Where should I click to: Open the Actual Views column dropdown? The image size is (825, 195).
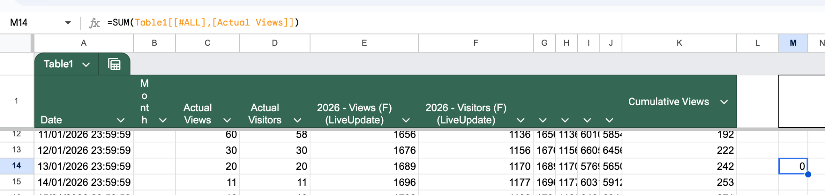coord(227,120)
